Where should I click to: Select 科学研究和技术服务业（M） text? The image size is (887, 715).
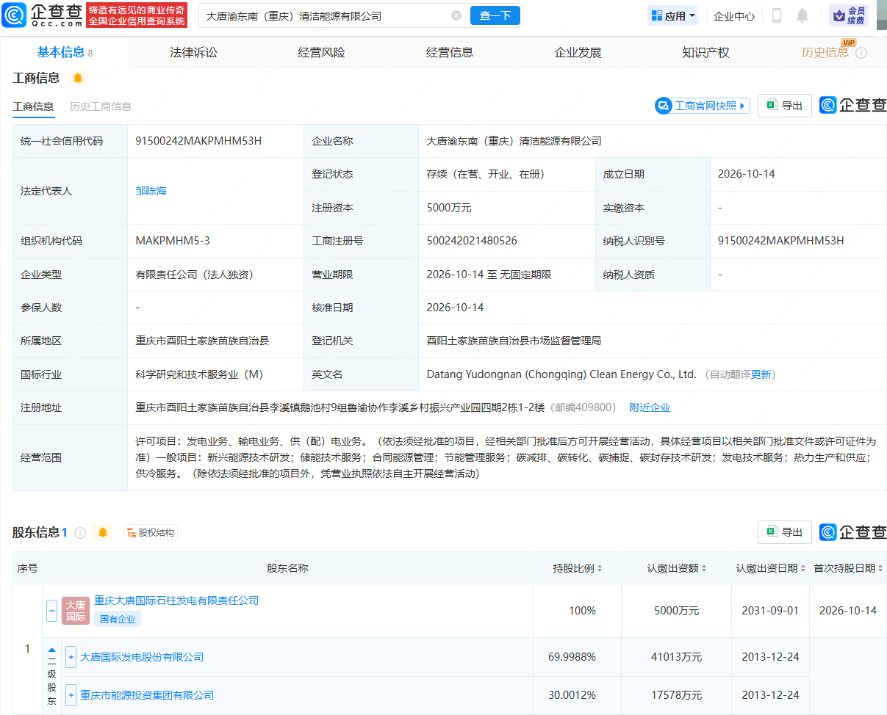199,374
